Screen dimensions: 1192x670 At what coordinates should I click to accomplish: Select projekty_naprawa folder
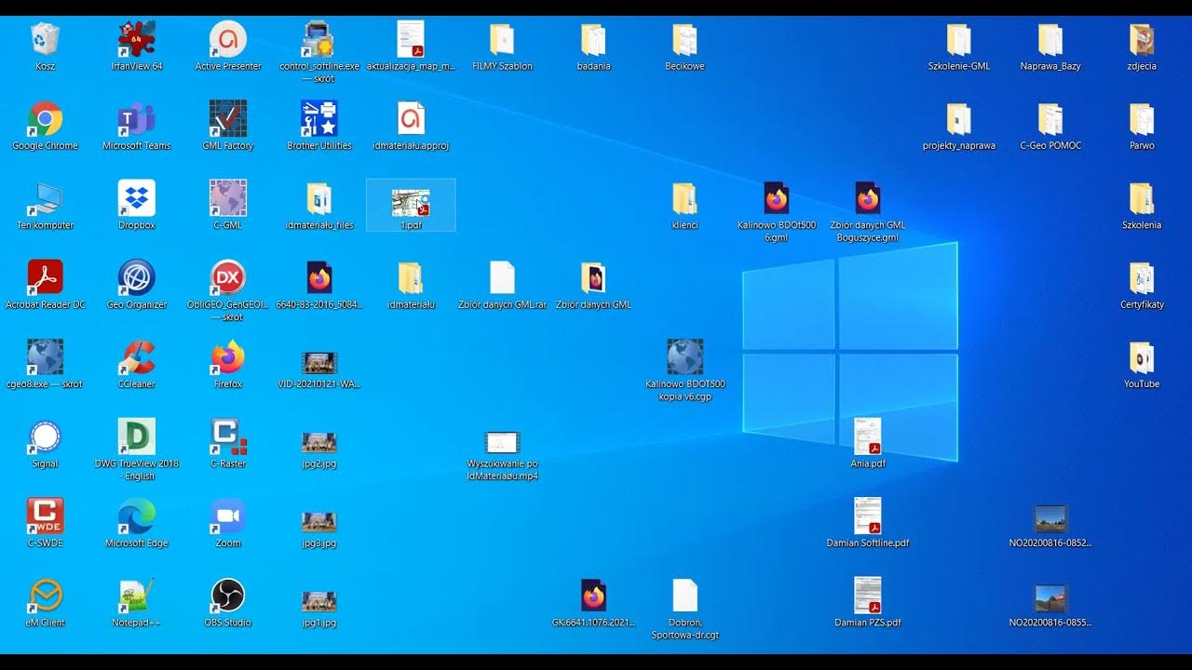click(x=959, y=119)
